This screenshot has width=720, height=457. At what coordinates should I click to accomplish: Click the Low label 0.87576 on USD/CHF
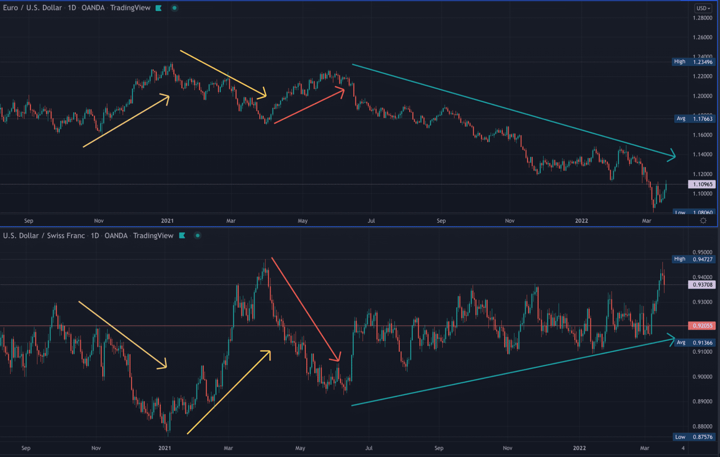point(694,437)
